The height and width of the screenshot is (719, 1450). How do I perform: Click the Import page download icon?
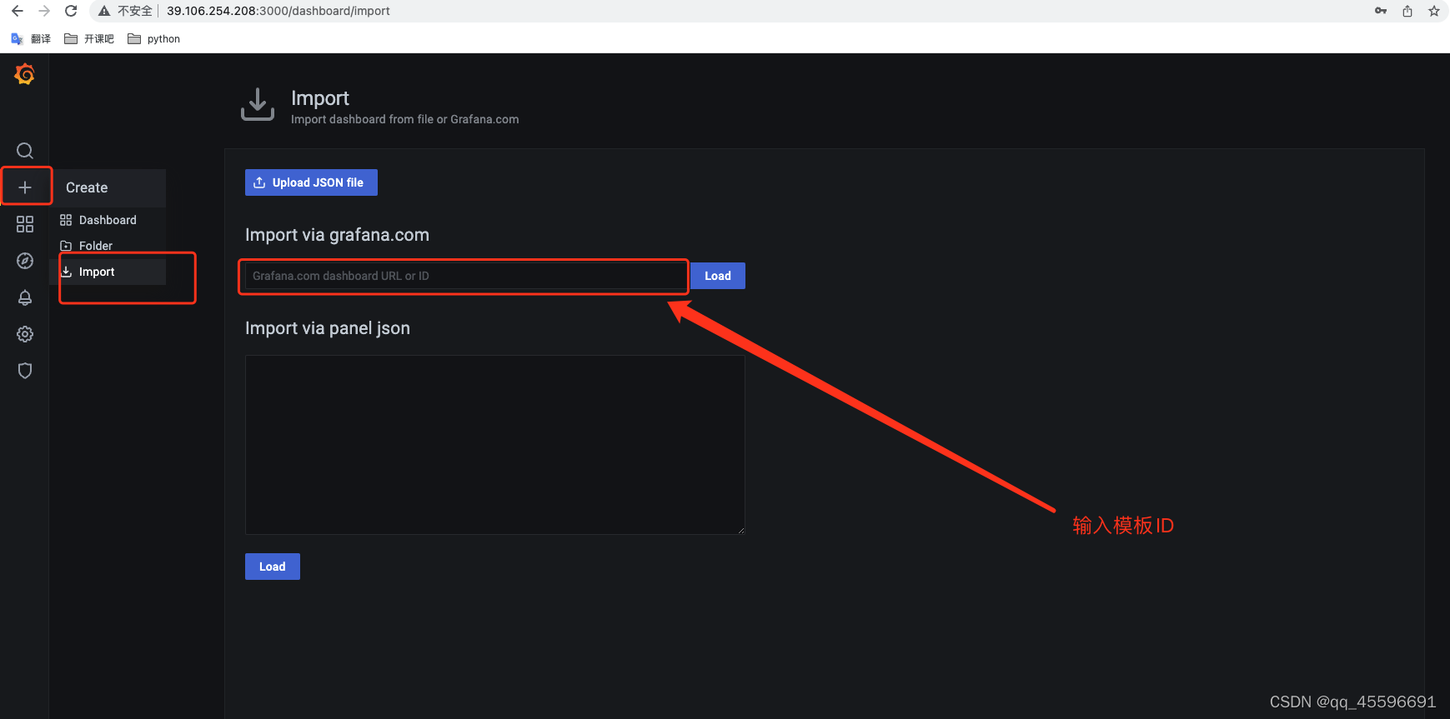[x=258, y=105]
